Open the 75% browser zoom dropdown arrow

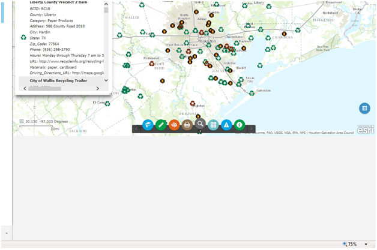pyautogui.click(x=366, y=244)
